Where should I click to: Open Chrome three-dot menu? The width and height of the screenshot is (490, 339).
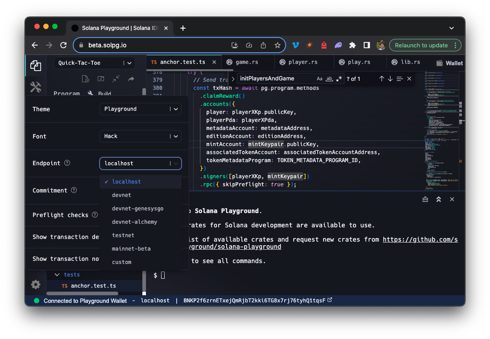(456, 46)
